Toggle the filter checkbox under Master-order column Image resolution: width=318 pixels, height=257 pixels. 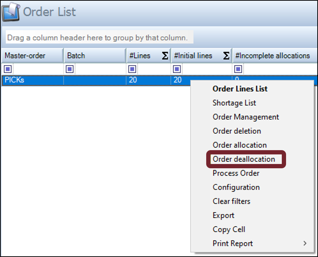point(7,69)
